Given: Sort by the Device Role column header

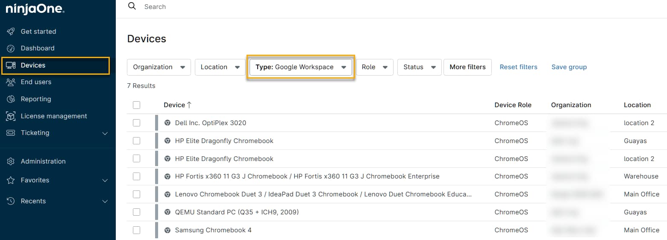Looking at the screenshot, I should [513, 105].
